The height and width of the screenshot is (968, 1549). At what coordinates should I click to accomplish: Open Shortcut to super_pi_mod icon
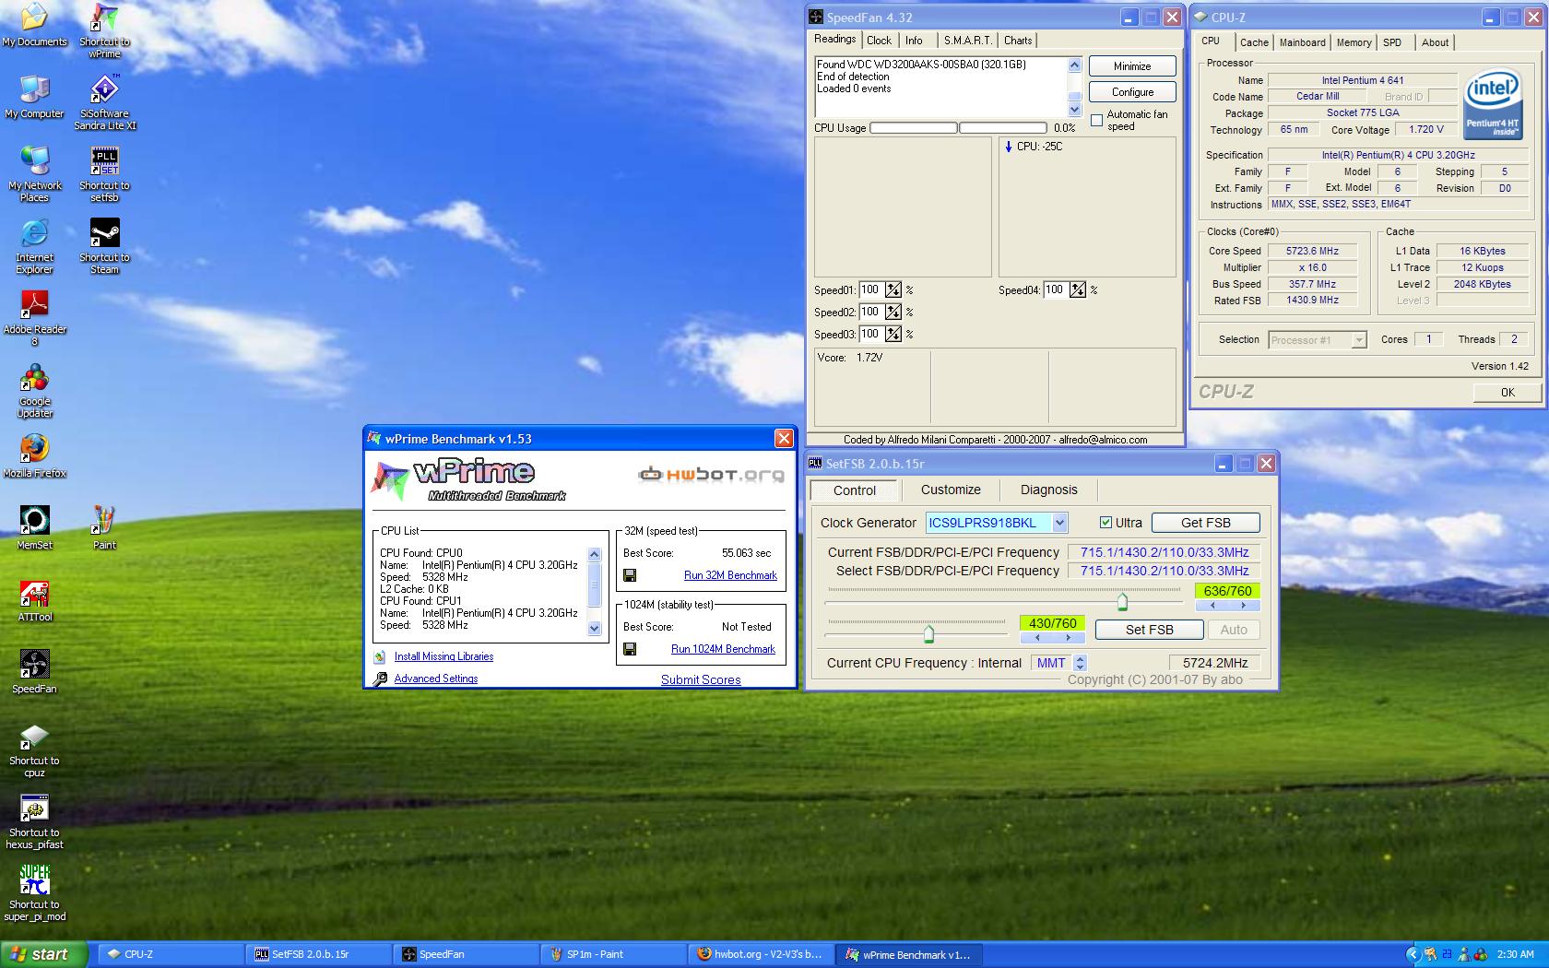coord(34,893)
